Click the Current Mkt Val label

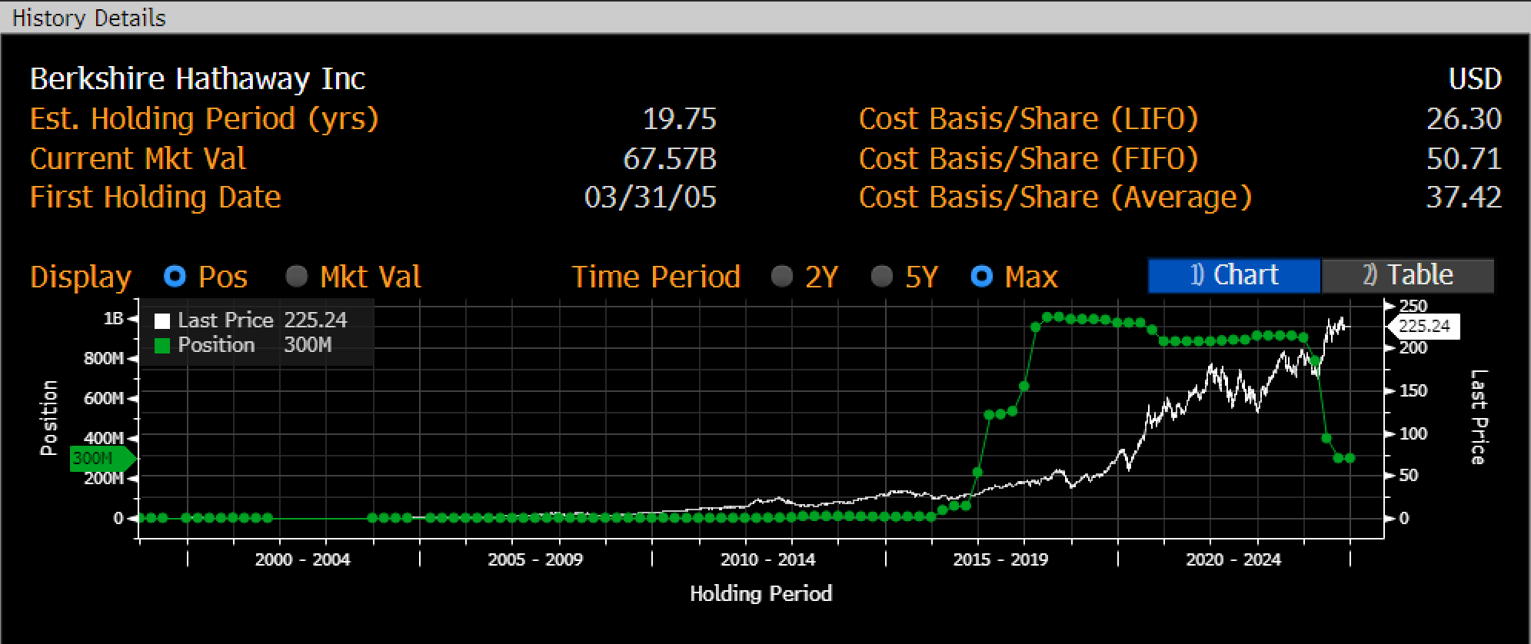[138, 158]
